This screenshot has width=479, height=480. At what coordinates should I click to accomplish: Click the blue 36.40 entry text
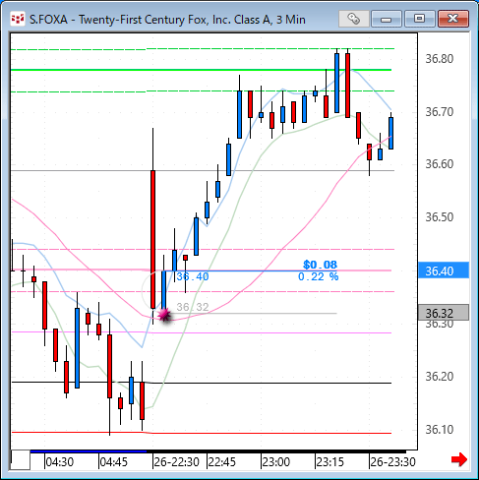tap(193, 276)
